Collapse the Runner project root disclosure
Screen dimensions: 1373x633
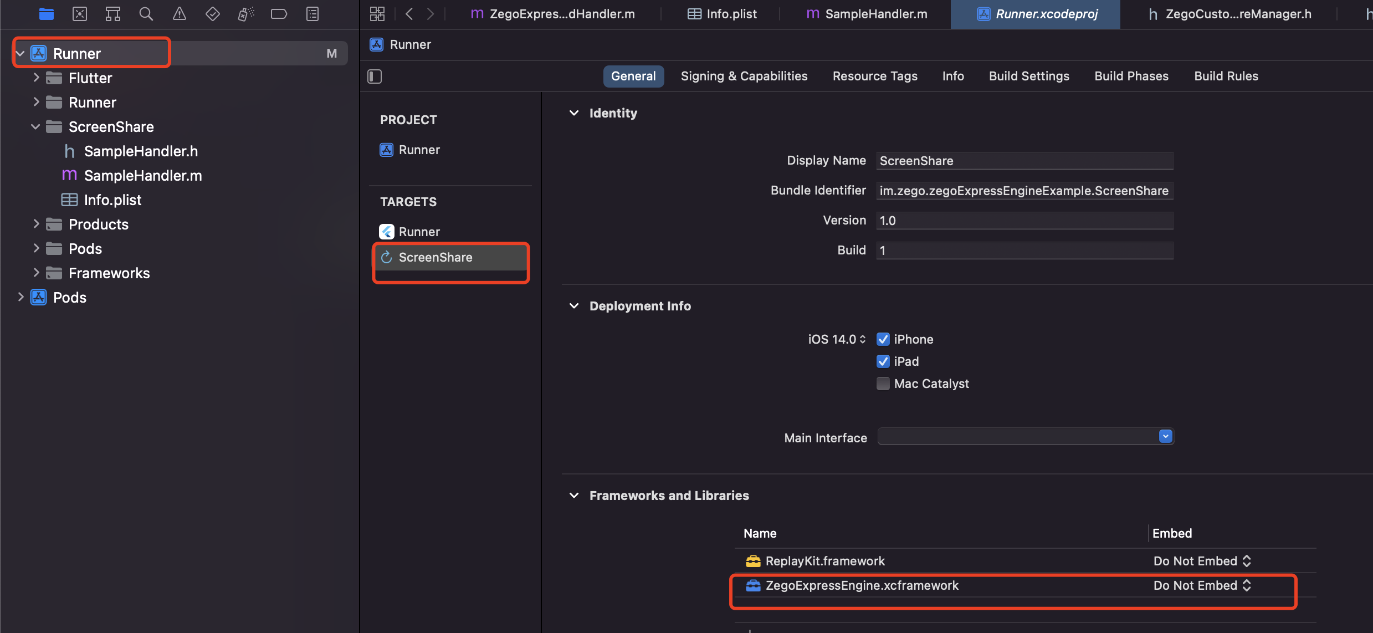tap(21, 53)
